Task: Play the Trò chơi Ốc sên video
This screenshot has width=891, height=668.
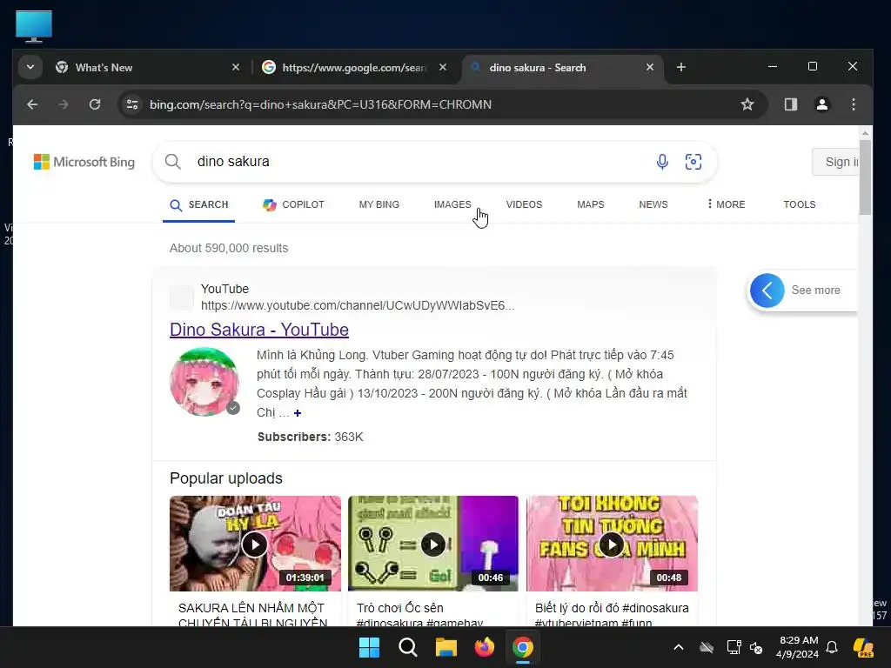Action: coord(433,544)
